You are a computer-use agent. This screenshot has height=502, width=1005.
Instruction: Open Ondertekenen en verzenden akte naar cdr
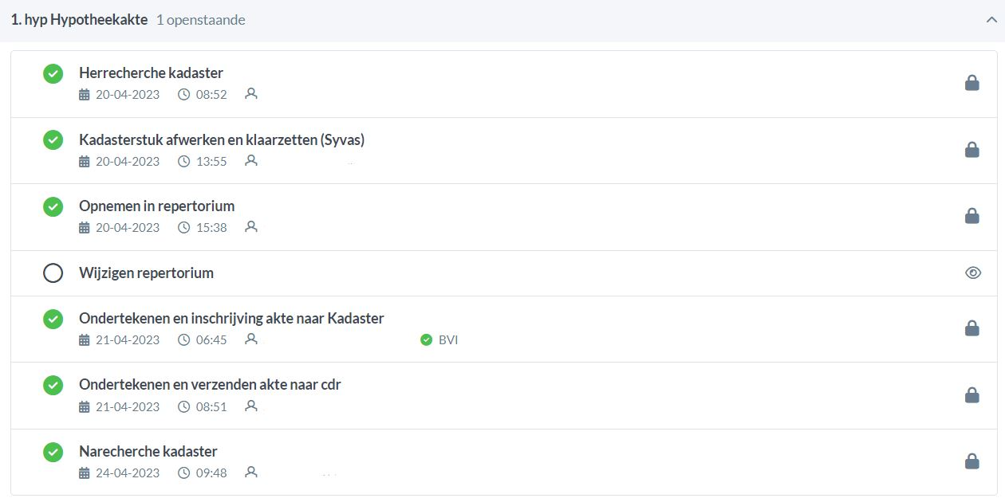210,385
